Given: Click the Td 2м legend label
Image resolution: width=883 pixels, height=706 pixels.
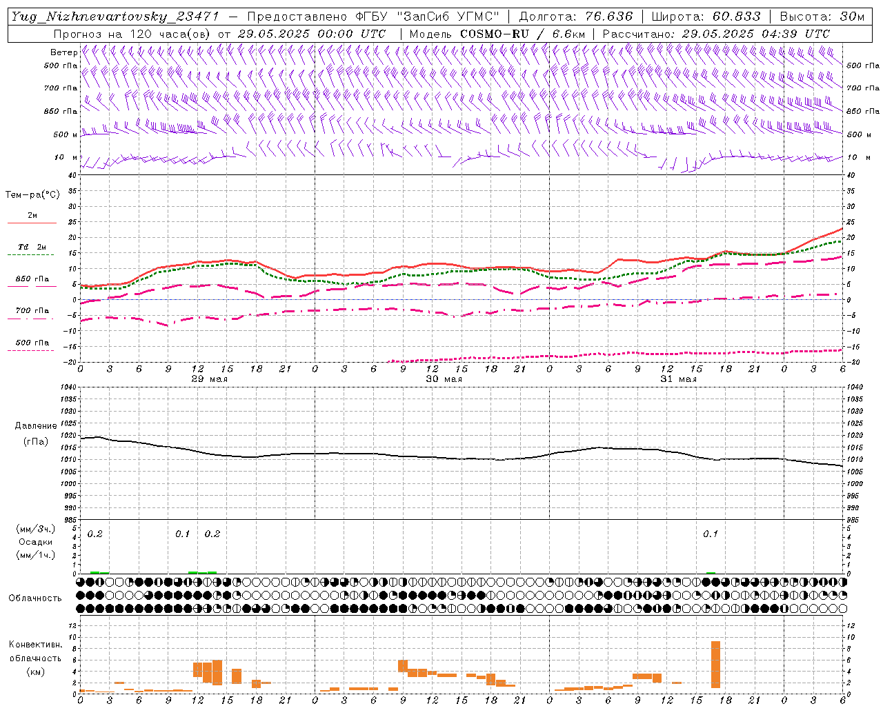Looking at the screenshot, I should click(32, 247).
